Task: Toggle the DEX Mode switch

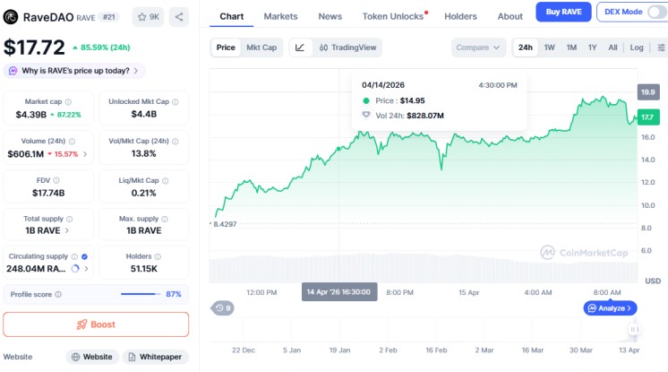Action: coord(657,12)
